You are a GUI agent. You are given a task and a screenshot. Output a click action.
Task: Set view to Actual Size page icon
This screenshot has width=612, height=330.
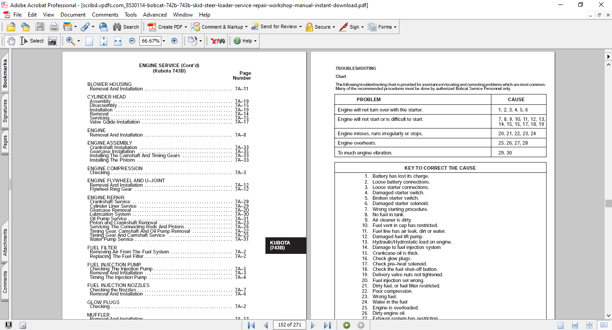[x=89, y=41]
